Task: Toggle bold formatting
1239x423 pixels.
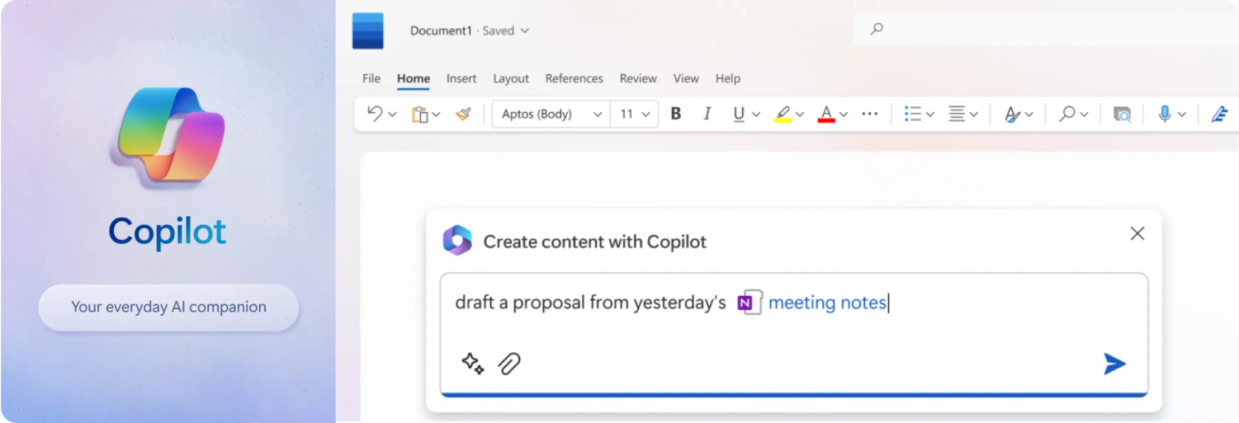Action: point(676,114)
